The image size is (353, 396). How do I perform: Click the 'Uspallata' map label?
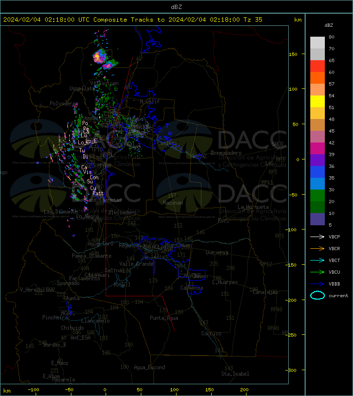pos(82,88)
